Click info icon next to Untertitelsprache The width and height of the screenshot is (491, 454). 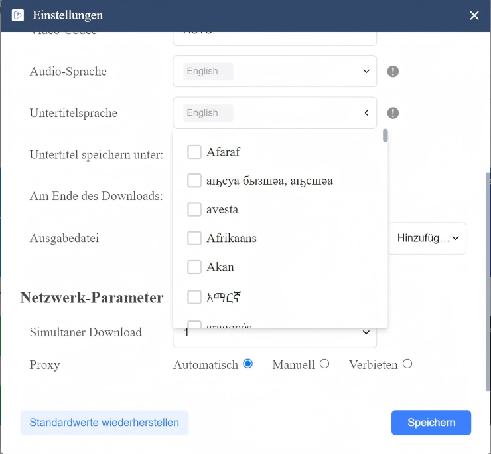click(393, 113)
